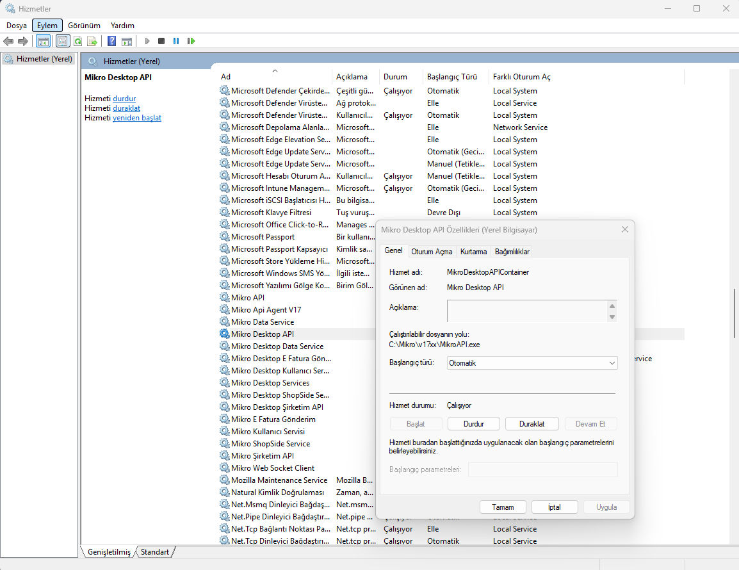The image size is (739, 570).
Task: Click gear icon of Natural Kimlik Doğrulaması
Action: 225,493
